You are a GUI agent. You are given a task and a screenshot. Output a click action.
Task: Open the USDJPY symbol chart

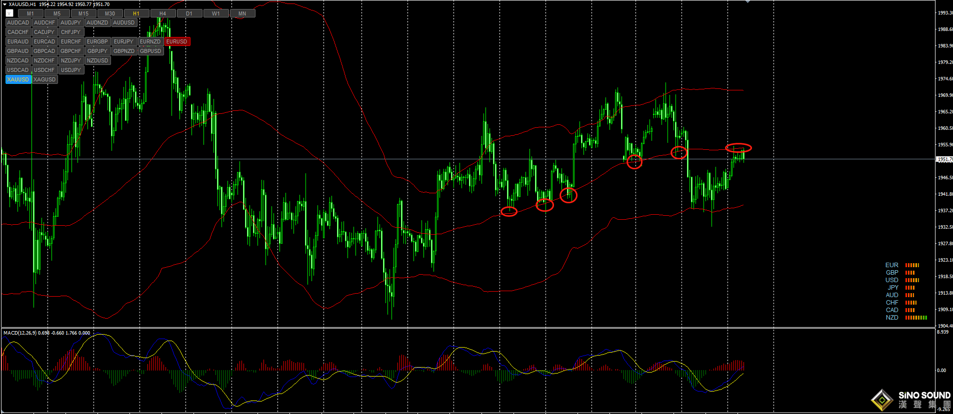point(70,70)
